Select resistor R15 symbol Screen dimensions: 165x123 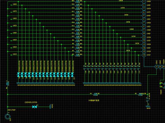coord(77,19)
